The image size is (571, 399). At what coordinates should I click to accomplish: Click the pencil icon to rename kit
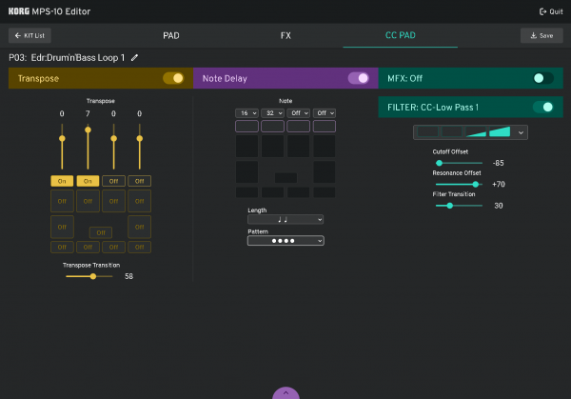pyautogui.click(x=135, y=57)
